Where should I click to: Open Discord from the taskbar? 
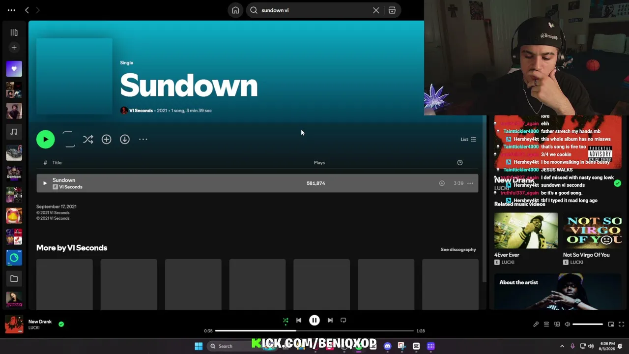[x=388, y=346]
